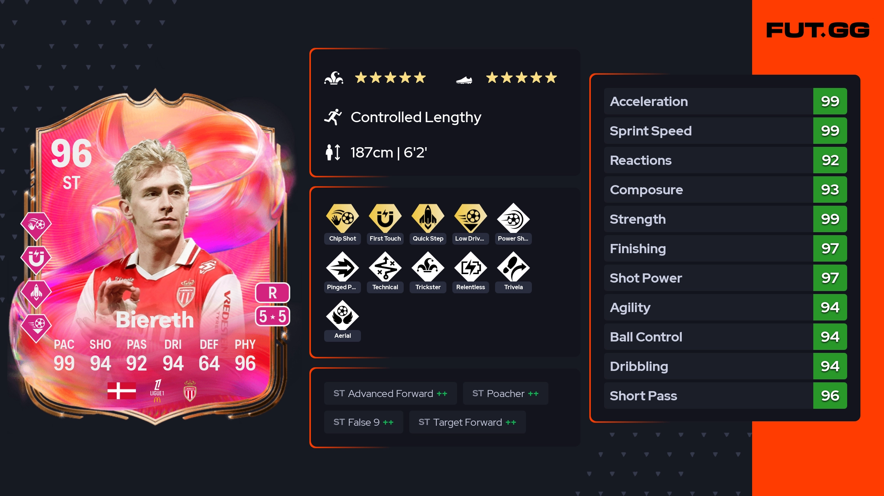Image resolution: width=884 pixels, height=496 pixels.
Task: Click the Denmark flag on the card
Action: coord(122,391)
